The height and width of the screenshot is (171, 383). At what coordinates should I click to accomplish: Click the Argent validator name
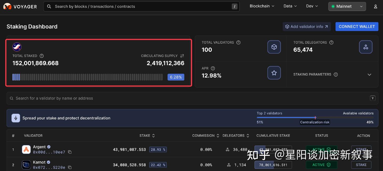pos(39,147)
